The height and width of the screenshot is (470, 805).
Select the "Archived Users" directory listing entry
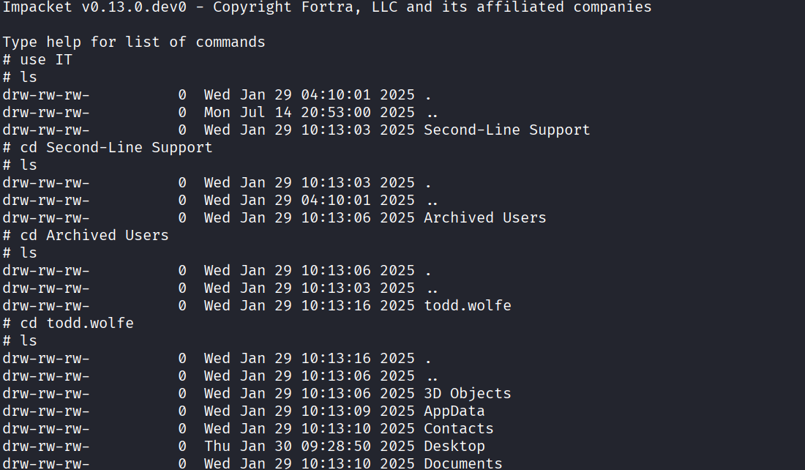pyautogui.click(x=484, y=218)
